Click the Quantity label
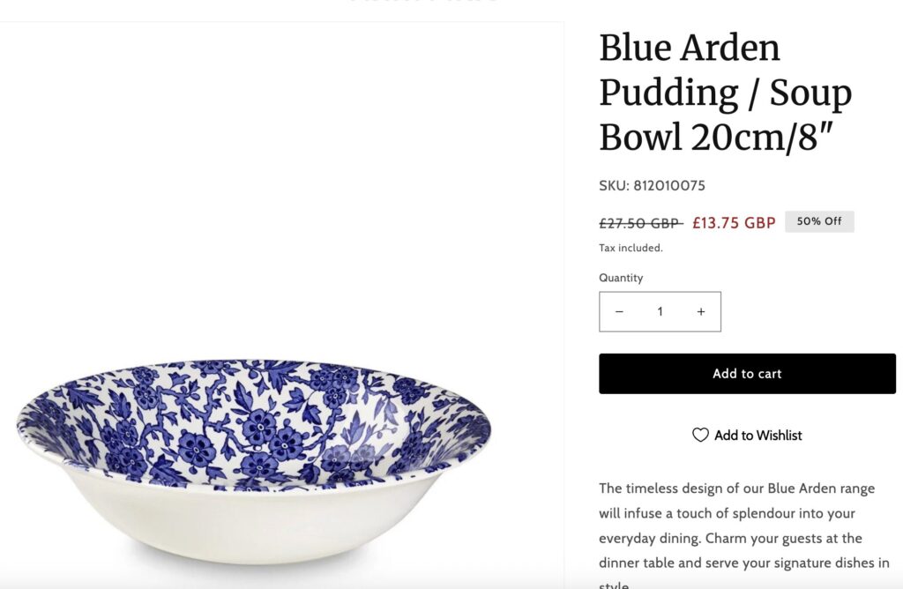 point(621,278)
